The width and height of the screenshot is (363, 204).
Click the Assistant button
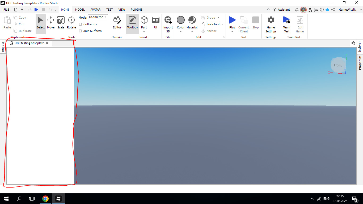point(281,10)
